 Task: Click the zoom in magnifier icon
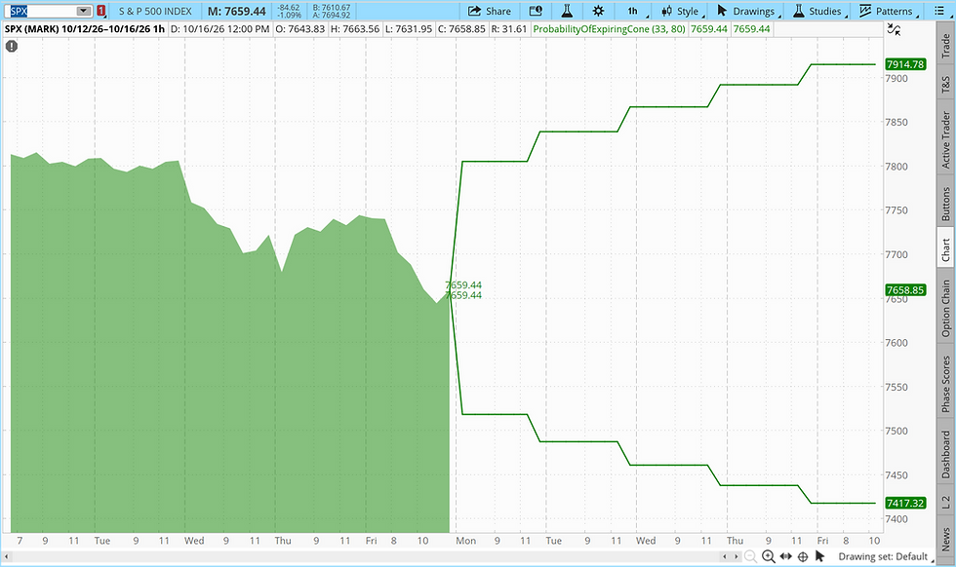[x=769, y=556]
